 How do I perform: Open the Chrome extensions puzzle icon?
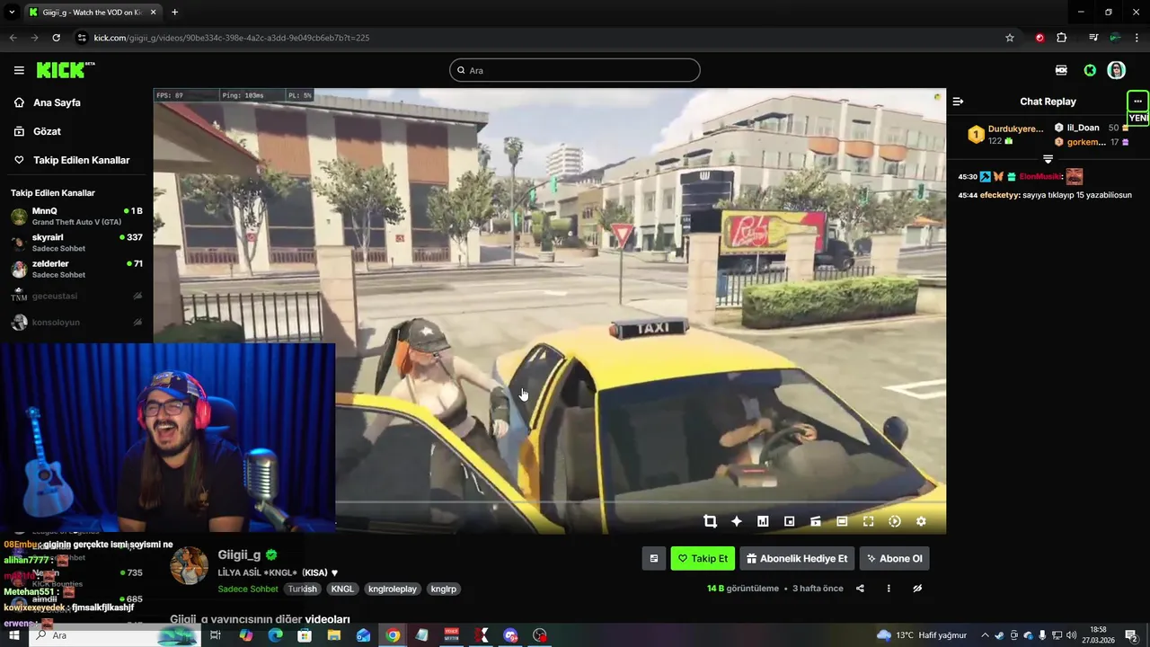coord(1062,38)
